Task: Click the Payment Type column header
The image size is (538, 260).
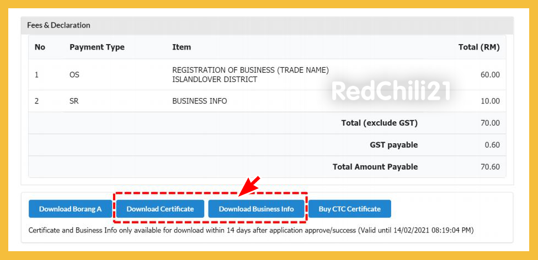Action: [97, 47]
